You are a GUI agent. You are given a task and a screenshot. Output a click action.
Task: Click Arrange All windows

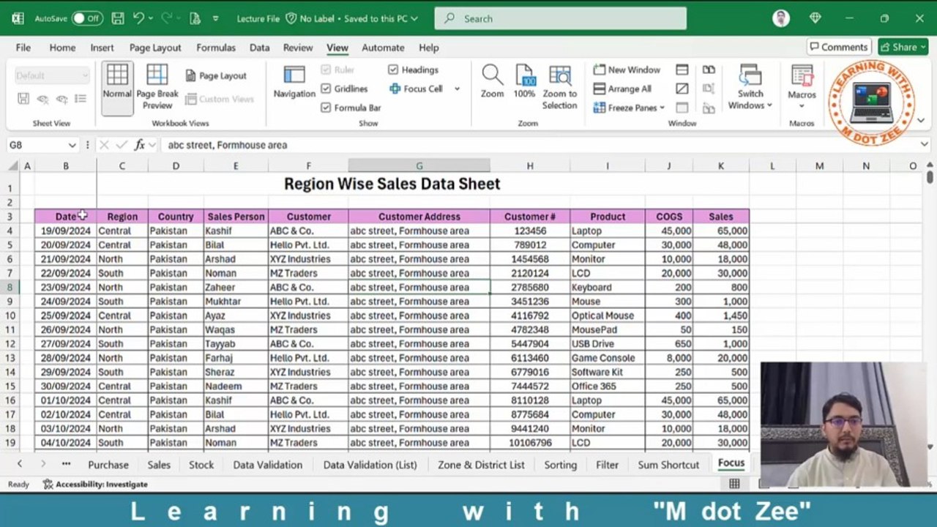(x=622, y=89)
